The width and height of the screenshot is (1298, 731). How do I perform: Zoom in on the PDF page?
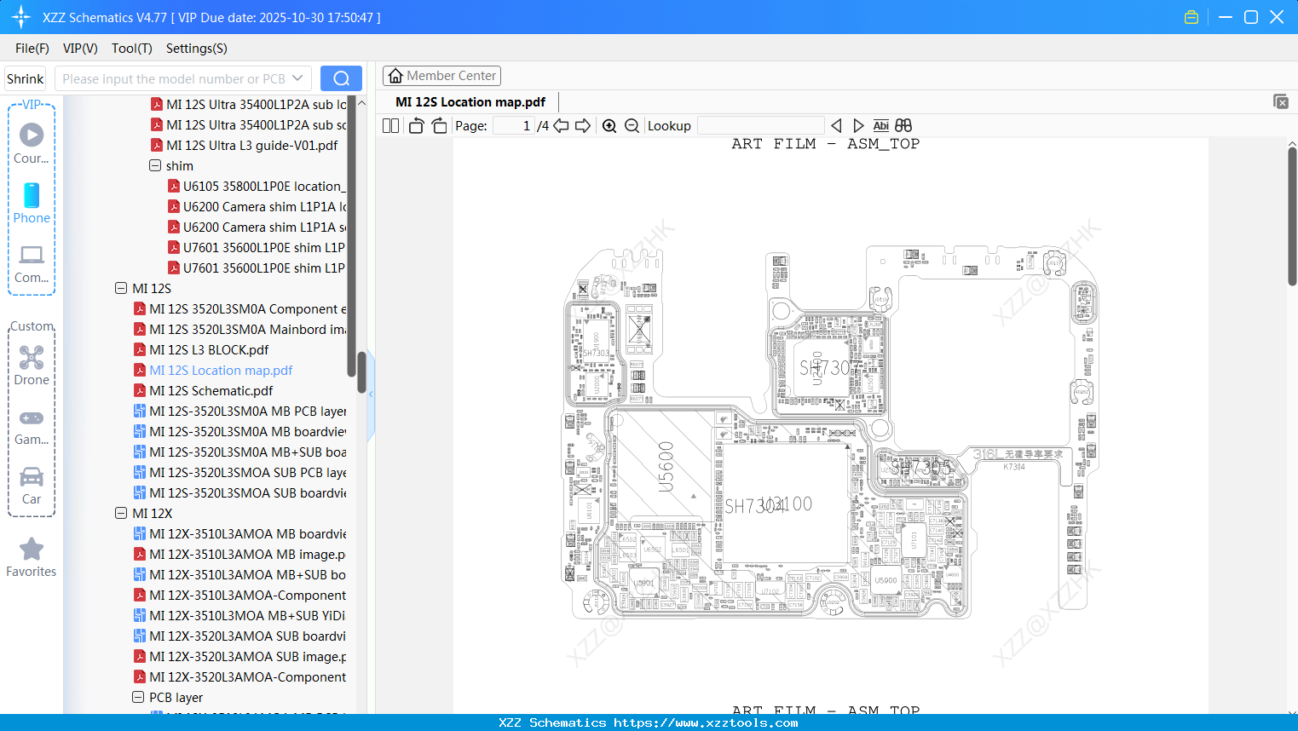[x=609, y=125]
